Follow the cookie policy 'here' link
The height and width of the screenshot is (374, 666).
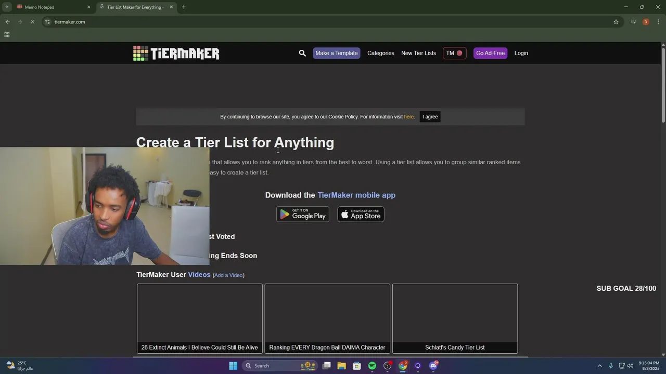(409, 117)
